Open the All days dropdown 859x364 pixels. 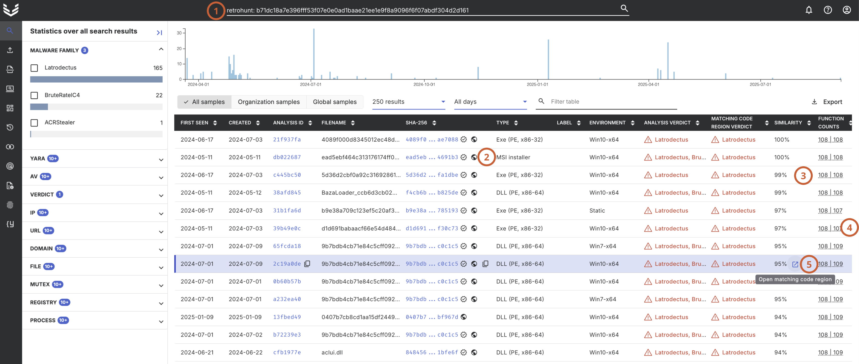(x=490, y=102)
